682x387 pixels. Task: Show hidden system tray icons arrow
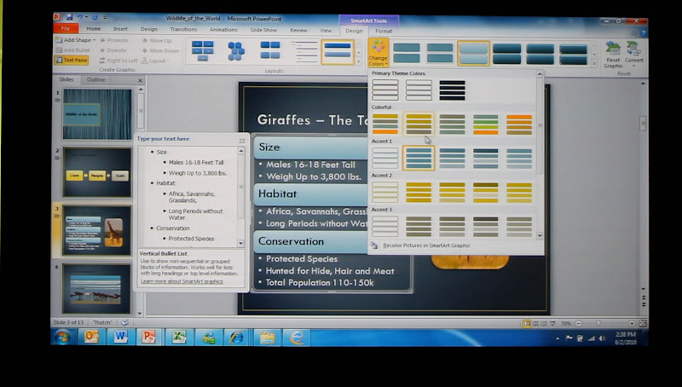point(558,338)
